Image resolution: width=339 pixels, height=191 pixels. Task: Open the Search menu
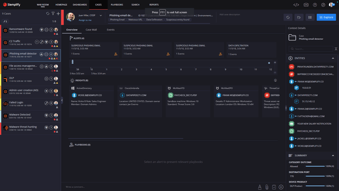coord(136,5)
